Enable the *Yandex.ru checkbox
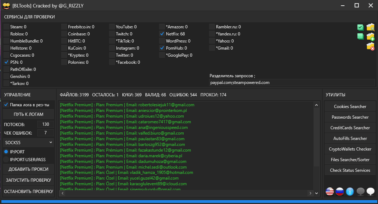The width and height of the screenshot is (378, 204). tap(212, 34)
